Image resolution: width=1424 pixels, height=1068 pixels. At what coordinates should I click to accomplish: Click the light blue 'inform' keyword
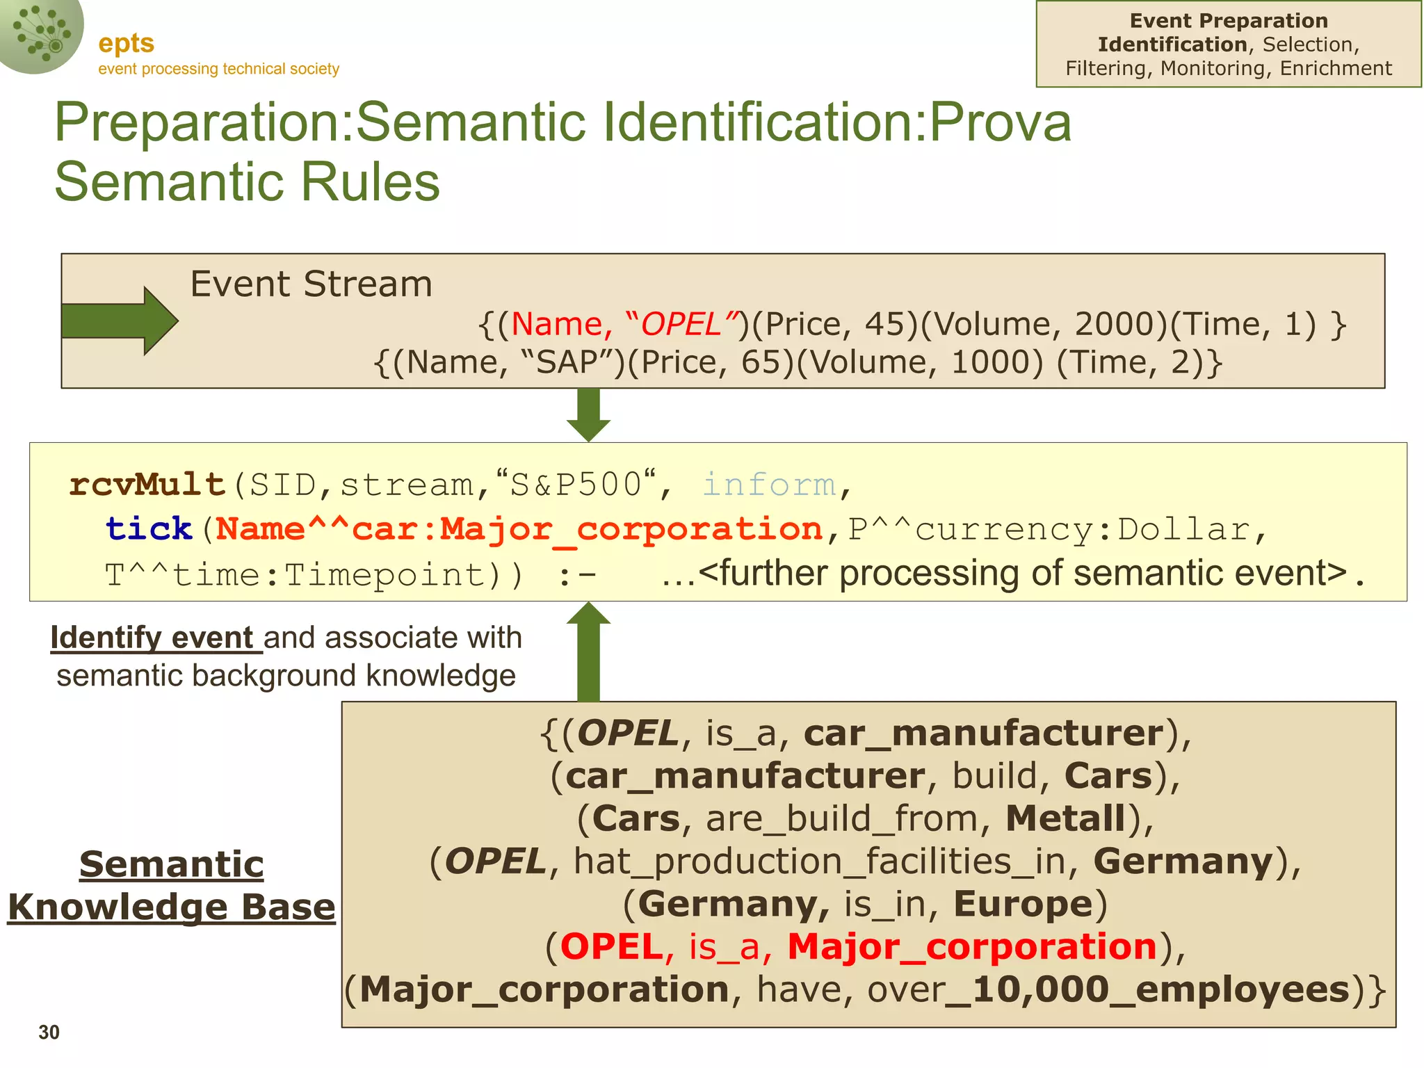(769, 484)
